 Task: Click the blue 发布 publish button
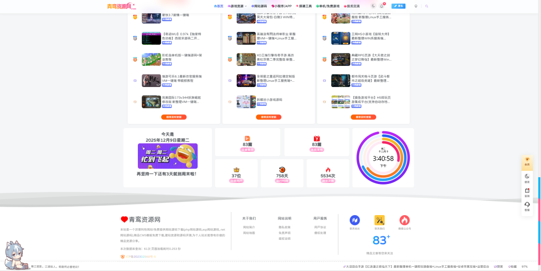(398, 6)
